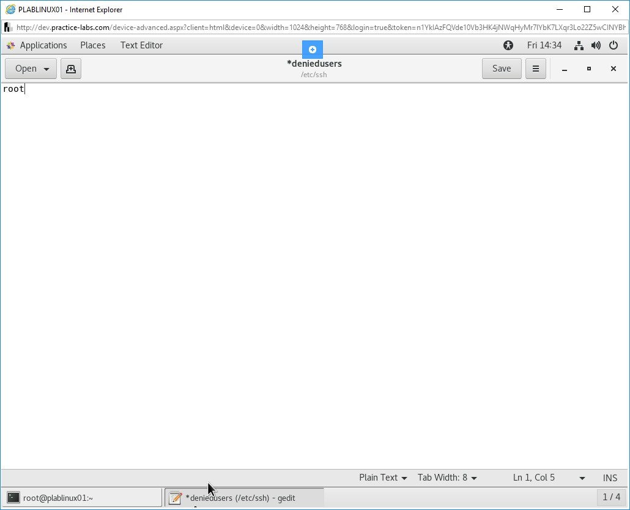Open the Applications menu
The image size is (630, 510).
43,45
